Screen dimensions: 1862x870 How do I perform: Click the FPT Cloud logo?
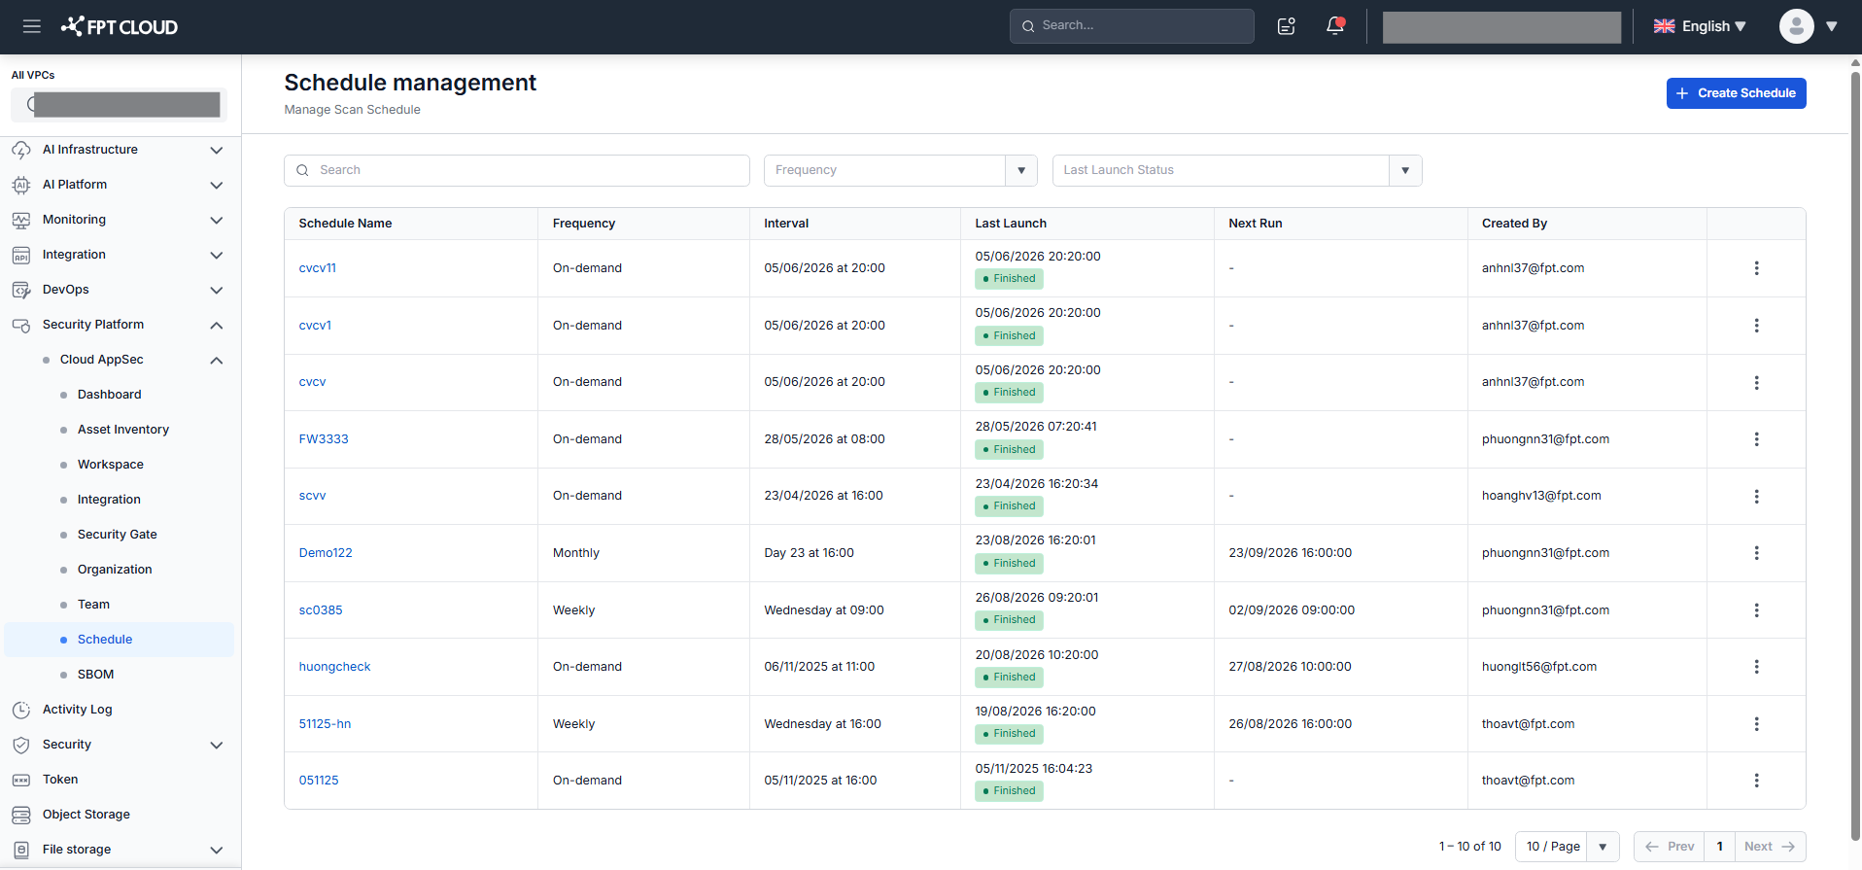pyautogui.click(x=119, y=26)
